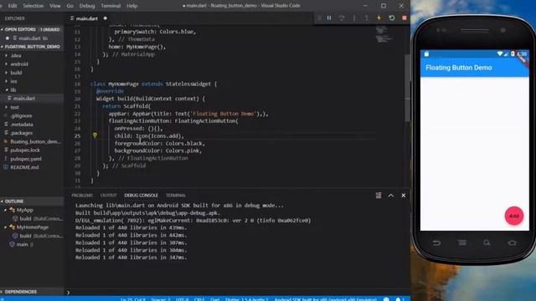Switch to the Terminal panel tab
The height and width of the screenshot is (301, 536).
pyautogui.click(x=176, y=195)
